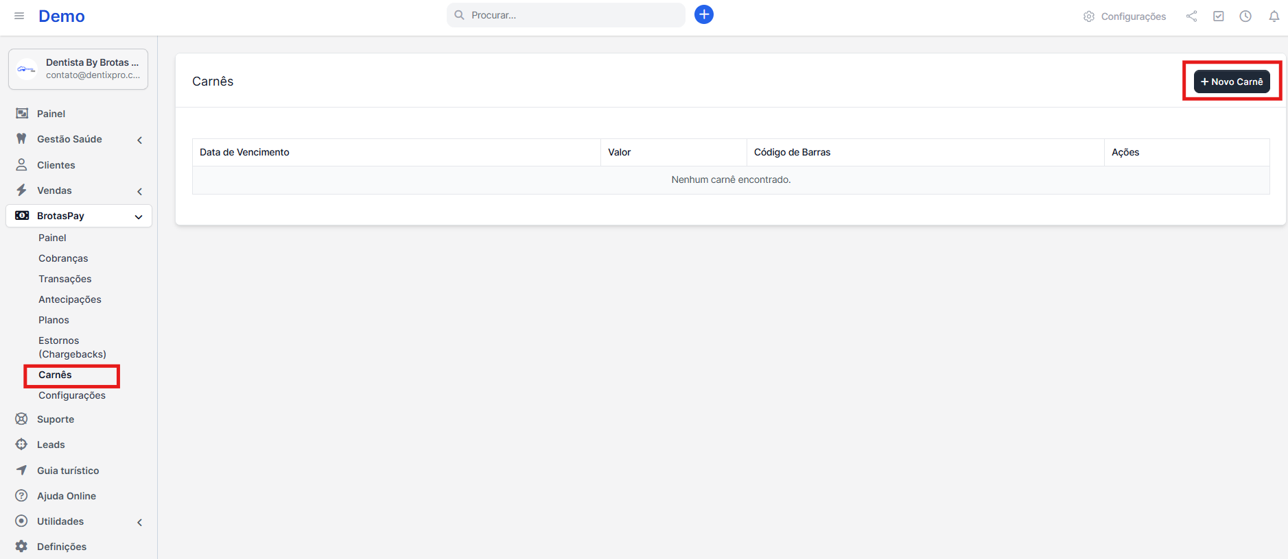Expand the Gestão Saúde submenu
This screenshot has height=559, width=1288.
tap(139, 140)
